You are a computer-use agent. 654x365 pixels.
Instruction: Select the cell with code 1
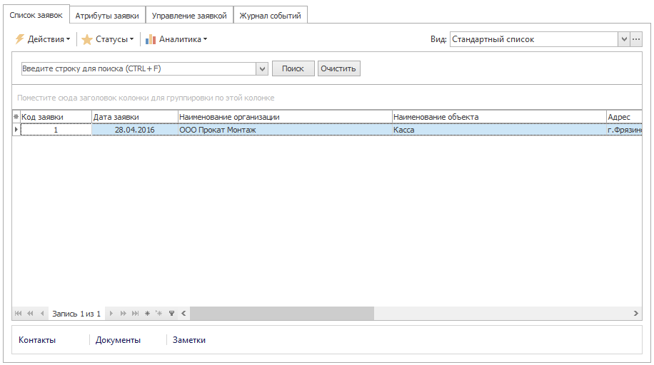(56, 130)
